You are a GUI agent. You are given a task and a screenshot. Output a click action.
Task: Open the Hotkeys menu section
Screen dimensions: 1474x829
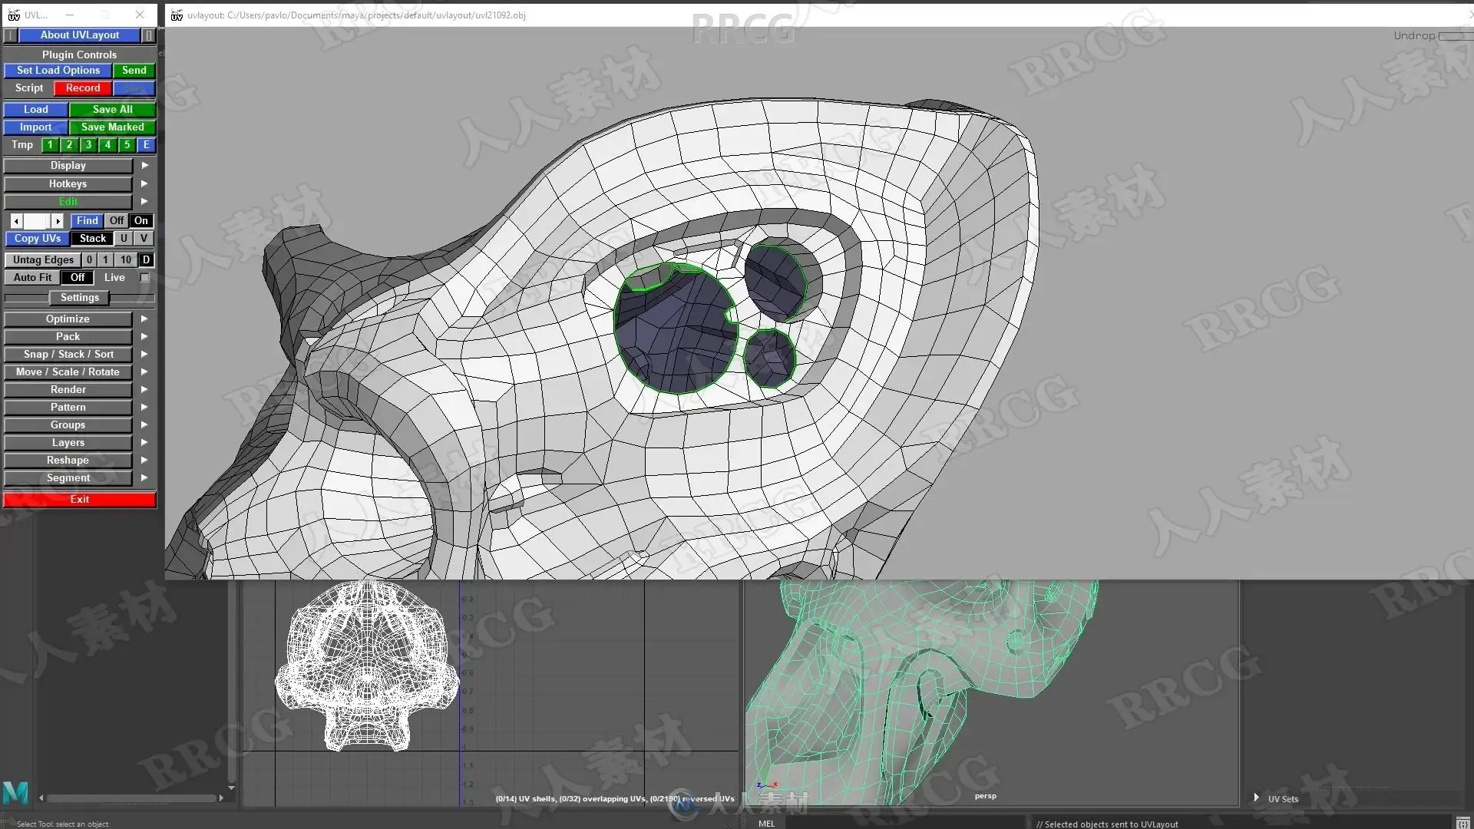click(x=68, y=184)
